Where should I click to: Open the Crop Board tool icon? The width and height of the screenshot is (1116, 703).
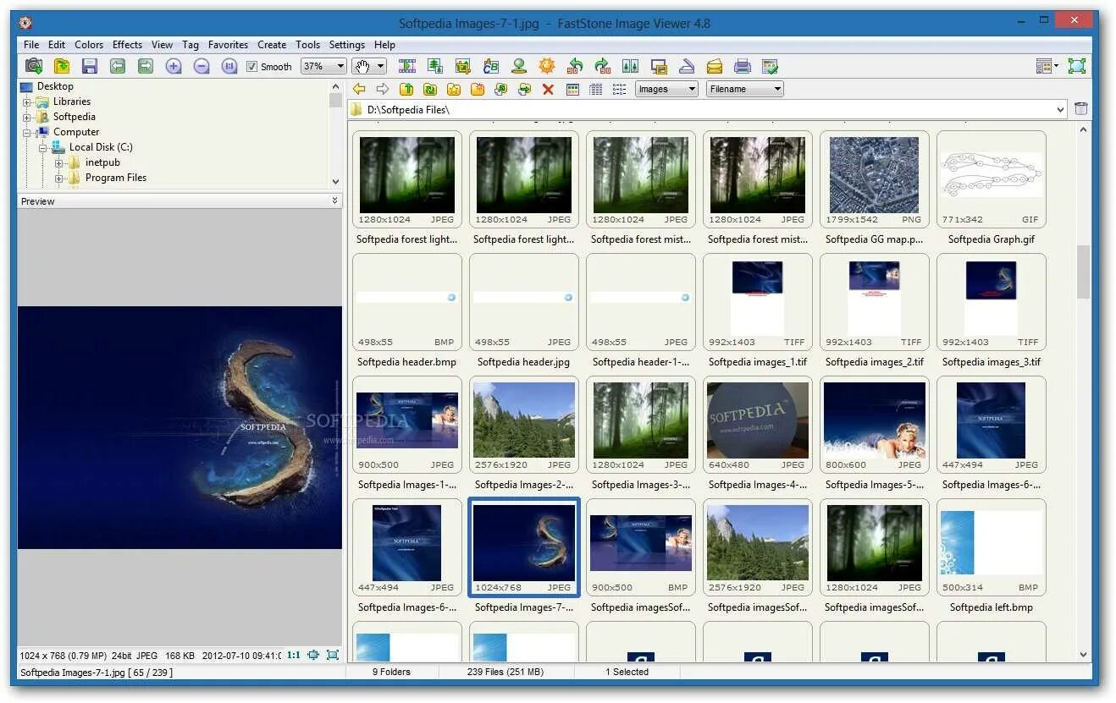click(463, 66)
